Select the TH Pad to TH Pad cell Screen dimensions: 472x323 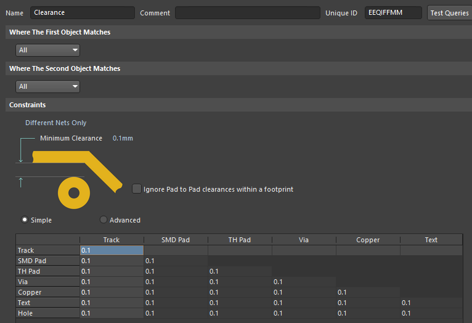coord(240,271)
